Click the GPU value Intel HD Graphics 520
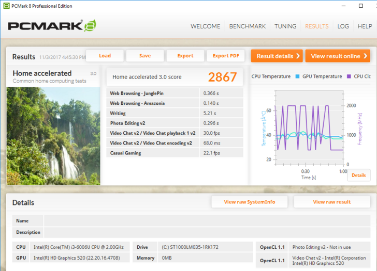Image resolution: width=377 pixels, height=271 pixels. (x=77, y=258)
